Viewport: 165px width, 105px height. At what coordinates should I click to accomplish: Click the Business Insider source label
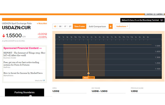[10, 58]
